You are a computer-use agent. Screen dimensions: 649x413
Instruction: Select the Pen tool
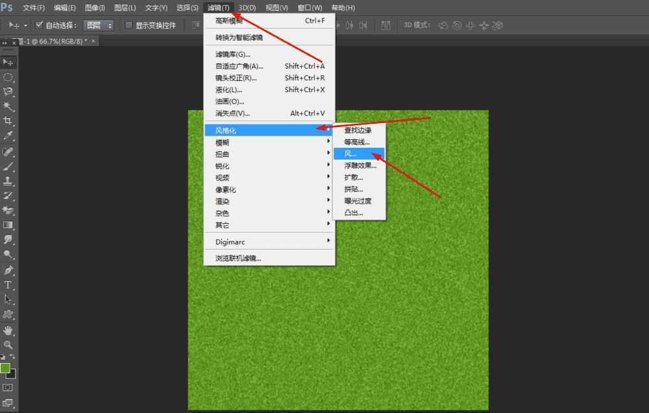tap(8, 270)
